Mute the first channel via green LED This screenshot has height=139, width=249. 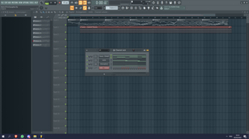coord(87,56)
